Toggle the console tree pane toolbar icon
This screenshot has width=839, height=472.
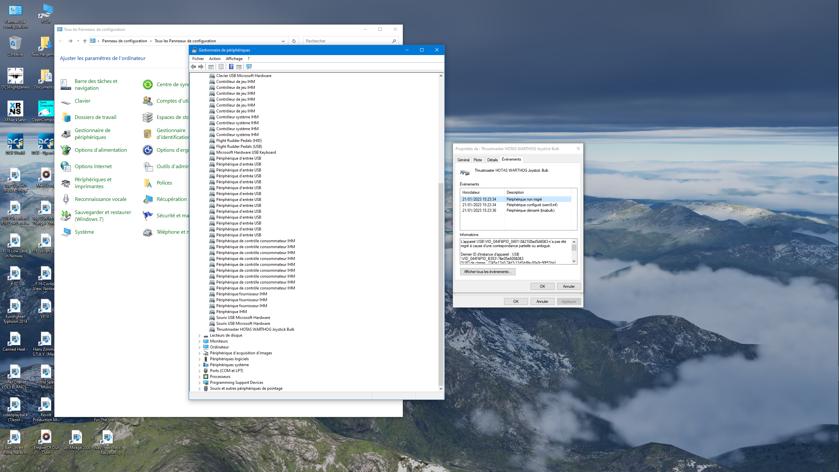[x=211, y=67]
